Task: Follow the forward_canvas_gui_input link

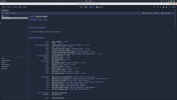Action: click(x=61, y=49)
